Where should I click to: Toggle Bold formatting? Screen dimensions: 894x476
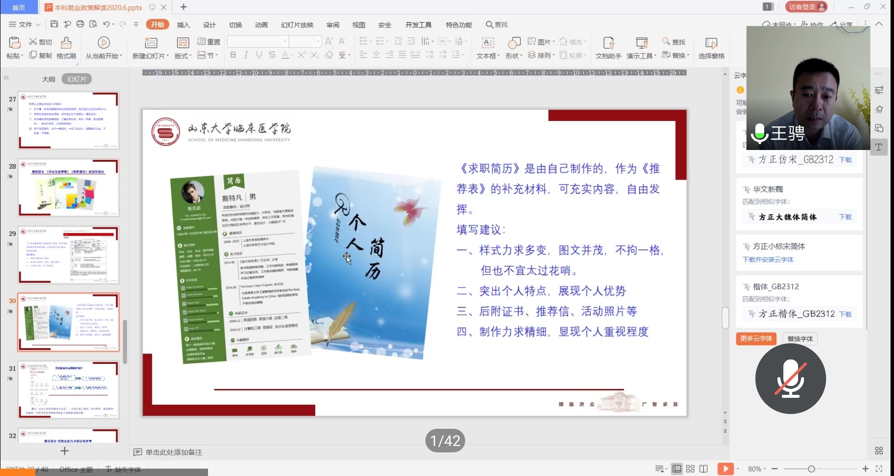[233, 55]
